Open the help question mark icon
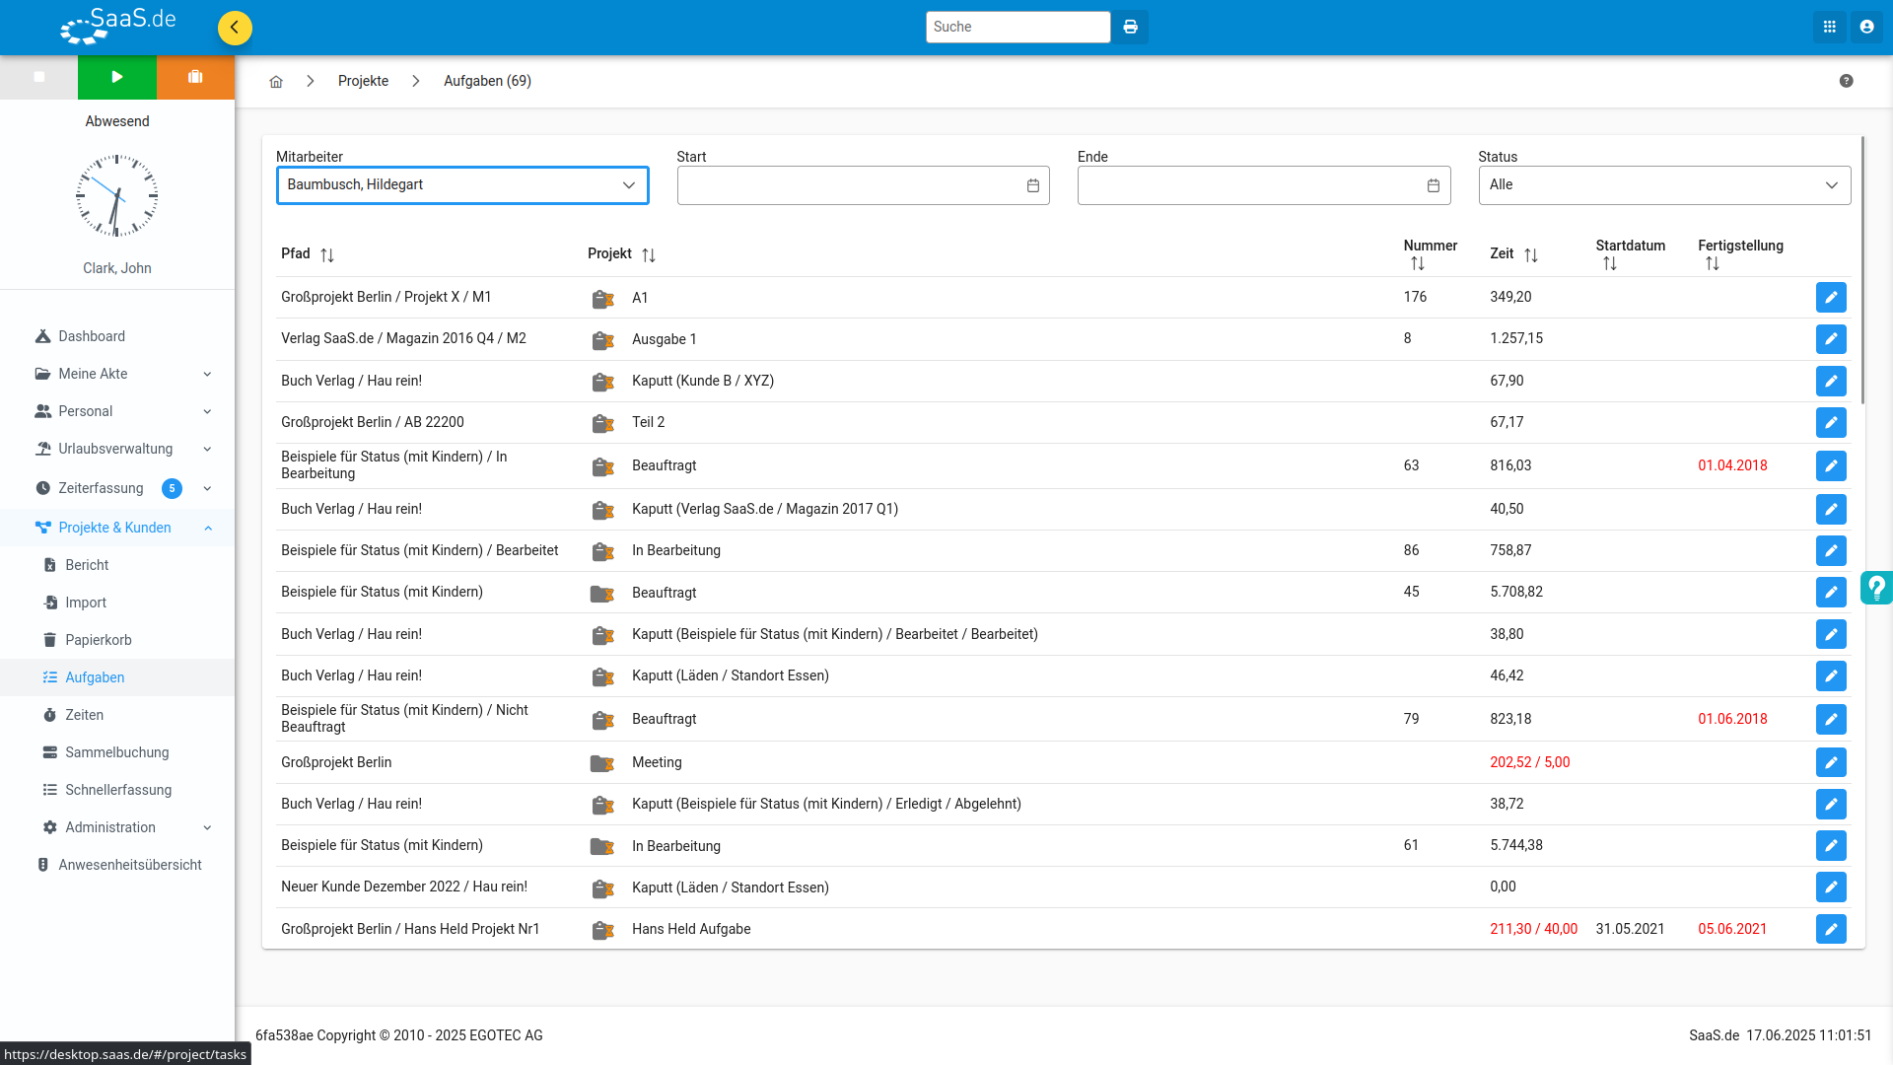 [x=1846, y=81]
